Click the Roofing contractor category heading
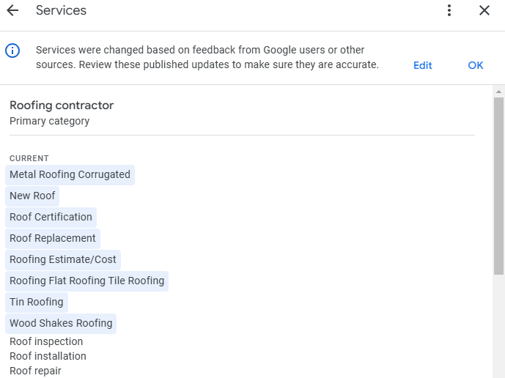This screenshot has width=505, height=378. coord(62,105)
